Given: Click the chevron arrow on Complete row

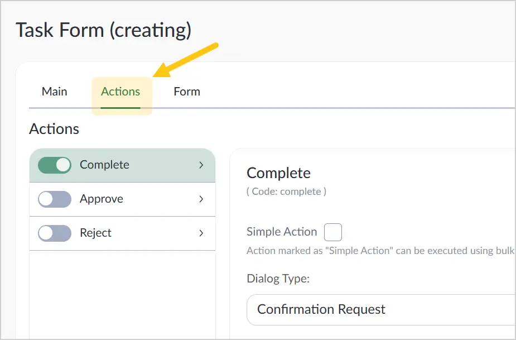Looking at the screenshot, I should 201,165.
